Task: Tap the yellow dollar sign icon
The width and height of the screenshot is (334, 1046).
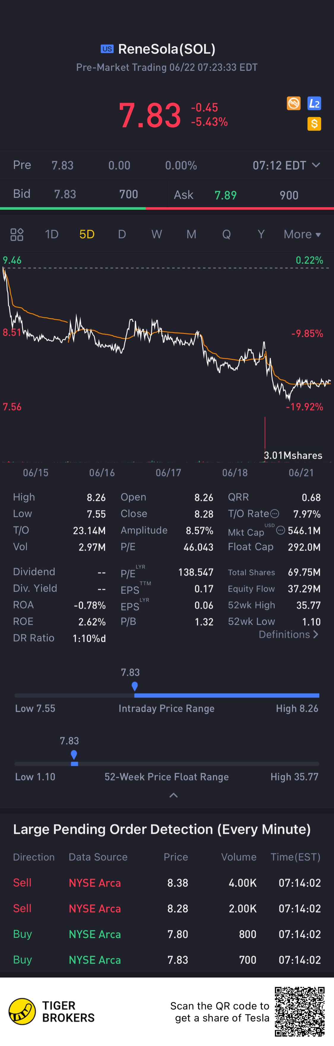Action: (314, 123)
